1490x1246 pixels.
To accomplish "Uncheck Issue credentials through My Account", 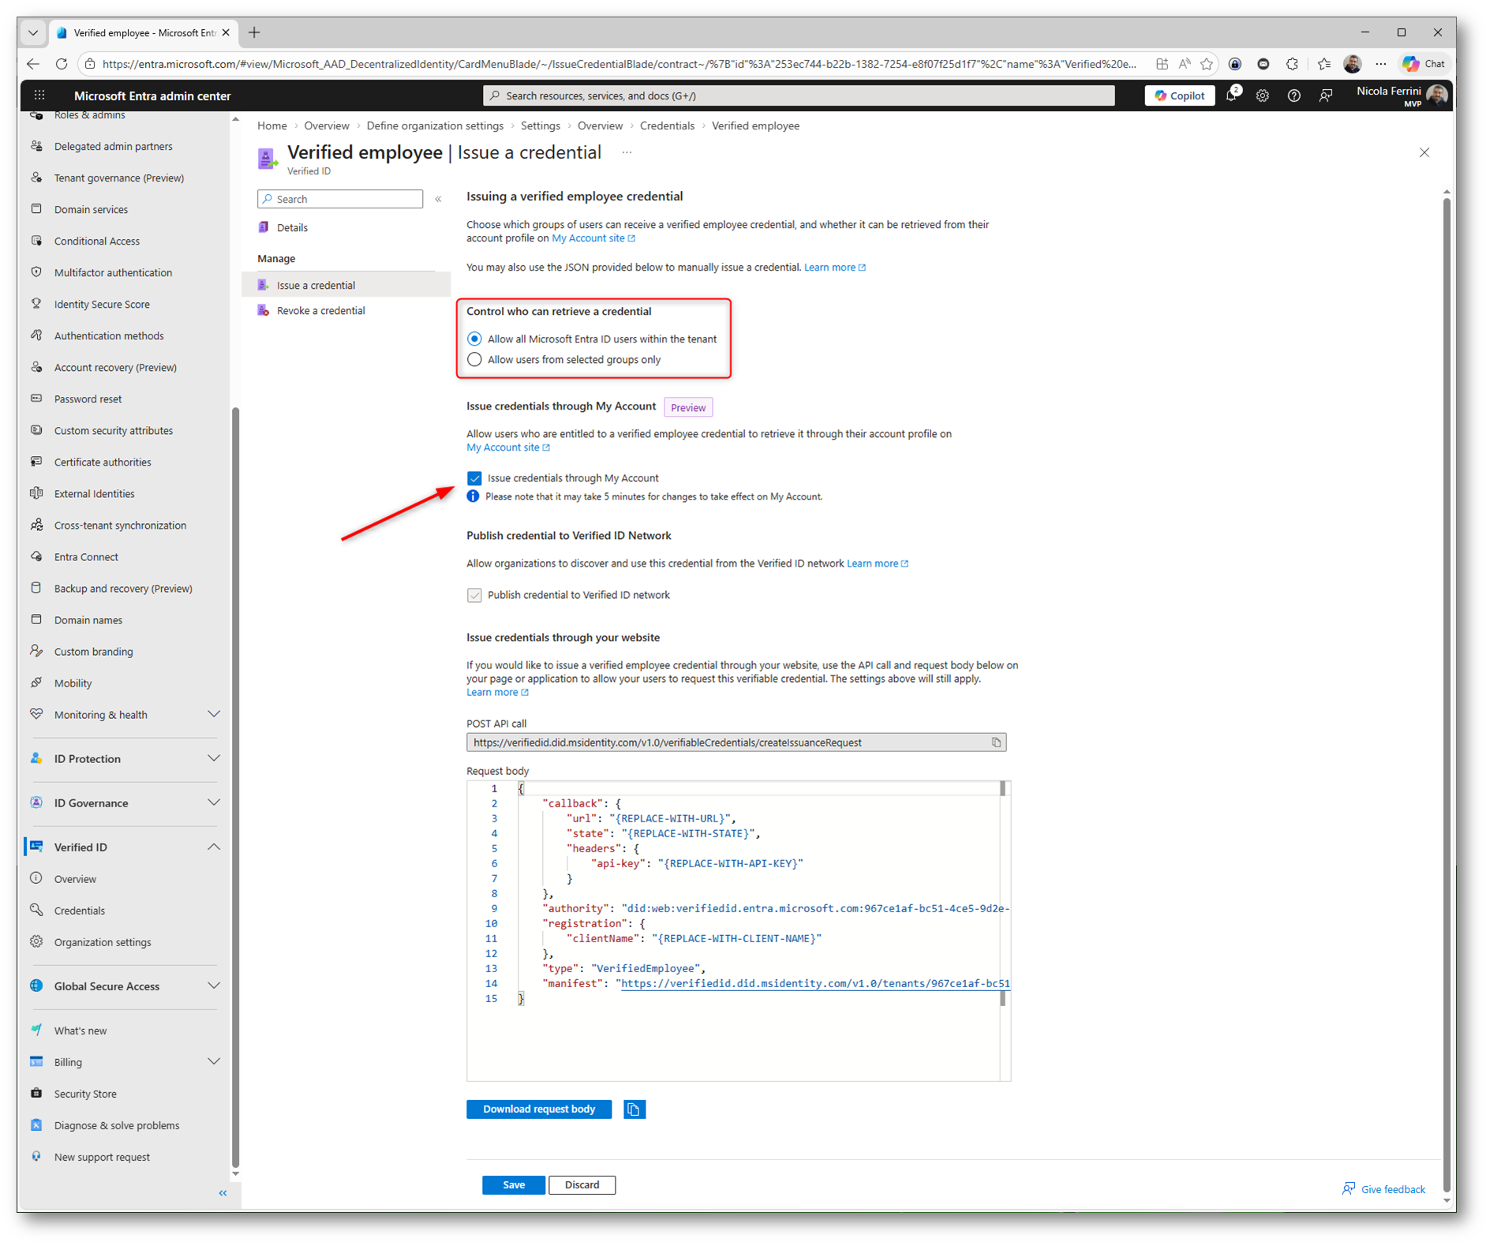I will [x=474, y=478].
